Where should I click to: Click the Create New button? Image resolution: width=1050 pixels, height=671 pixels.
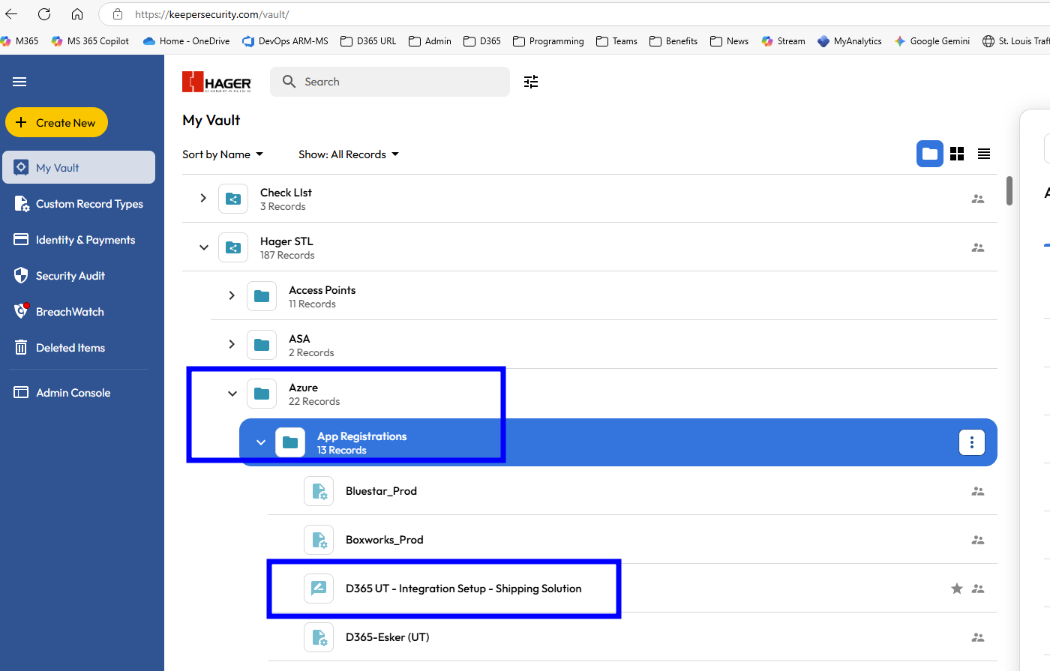[56, 122]
